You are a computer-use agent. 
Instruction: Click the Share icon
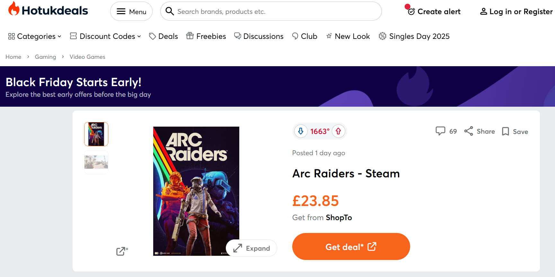click(x=469, y=131)
